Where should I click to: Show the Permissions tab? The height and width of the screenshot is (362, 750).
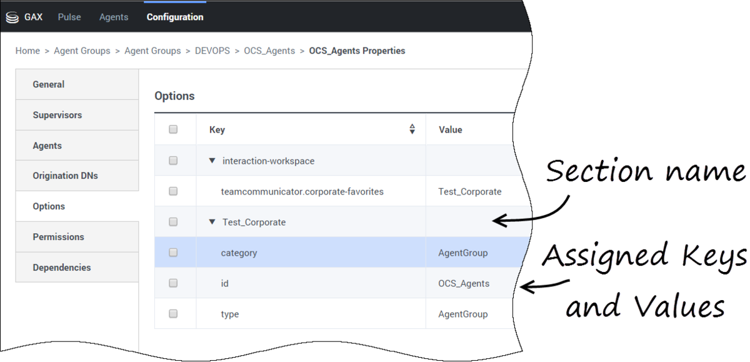point(77,237)
